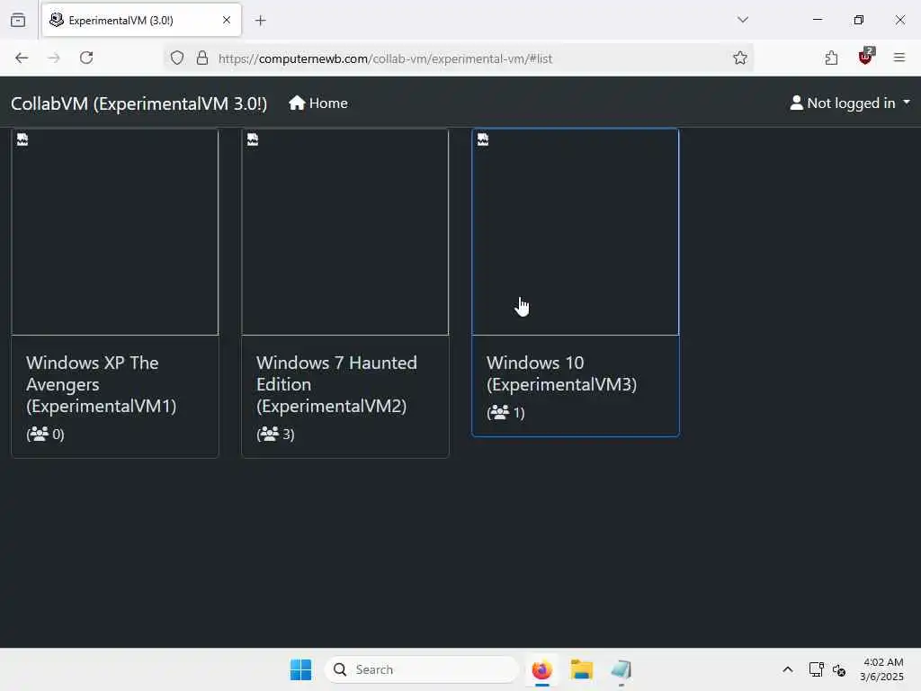Go back to the previous page
This screenshot has height=691, width=921.
pyautogui.click(x=22, y=58)
